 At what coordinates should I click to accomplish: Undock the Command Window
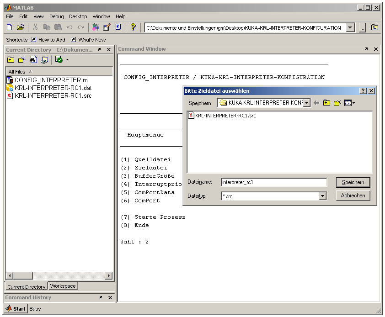[x=366, y=49]
